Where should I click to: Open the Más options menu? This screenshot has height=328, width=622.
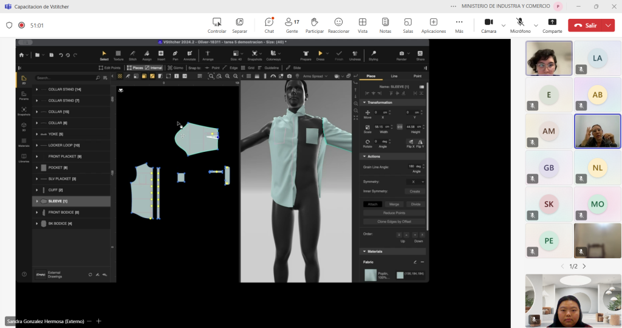tap(459, 26)
